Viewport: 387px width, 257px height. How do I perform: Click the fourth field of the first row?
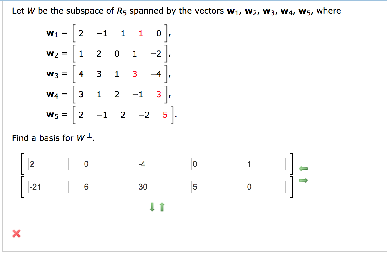coord(211,164)
